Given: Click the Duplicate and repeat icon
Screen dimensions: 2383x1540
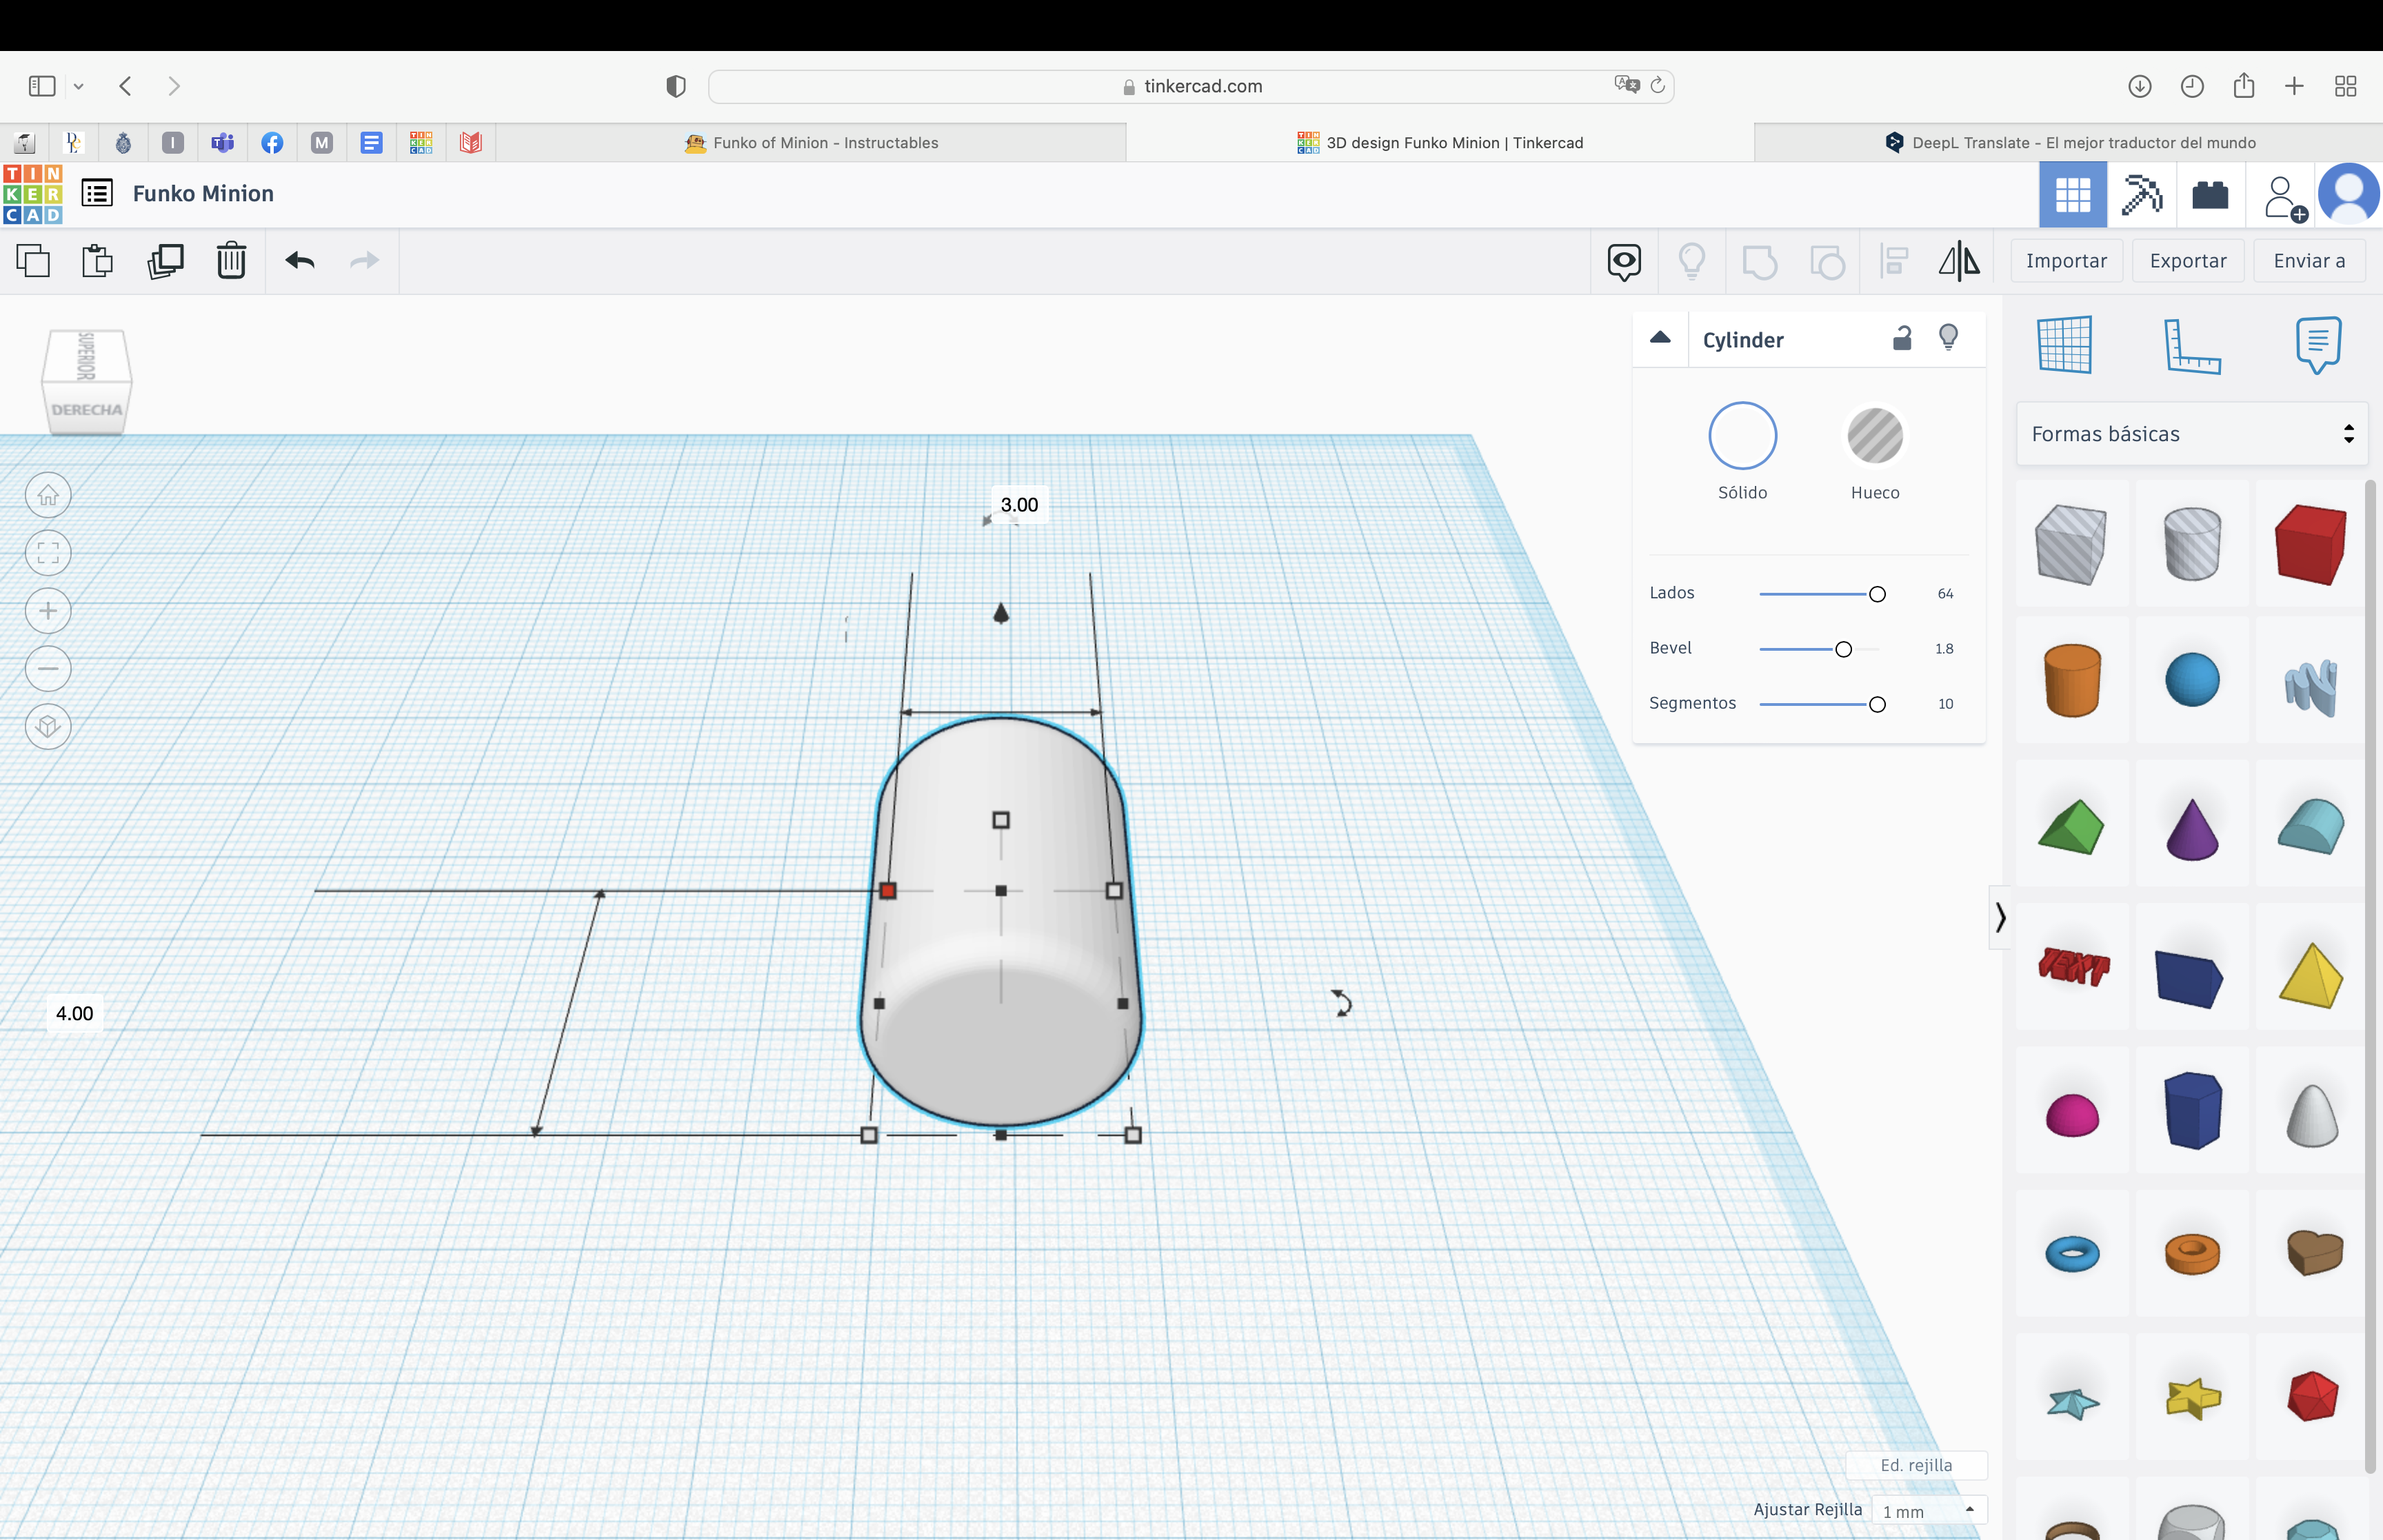Looking at the screenshot, I should pos(165,261).
